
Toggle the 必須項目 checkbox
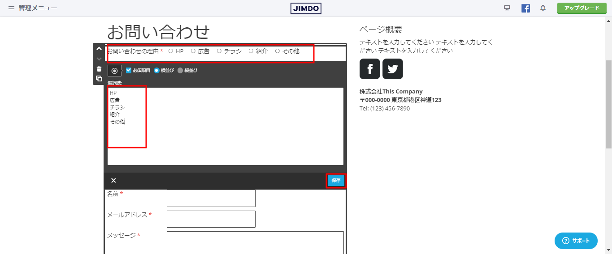tap(129, 70)
